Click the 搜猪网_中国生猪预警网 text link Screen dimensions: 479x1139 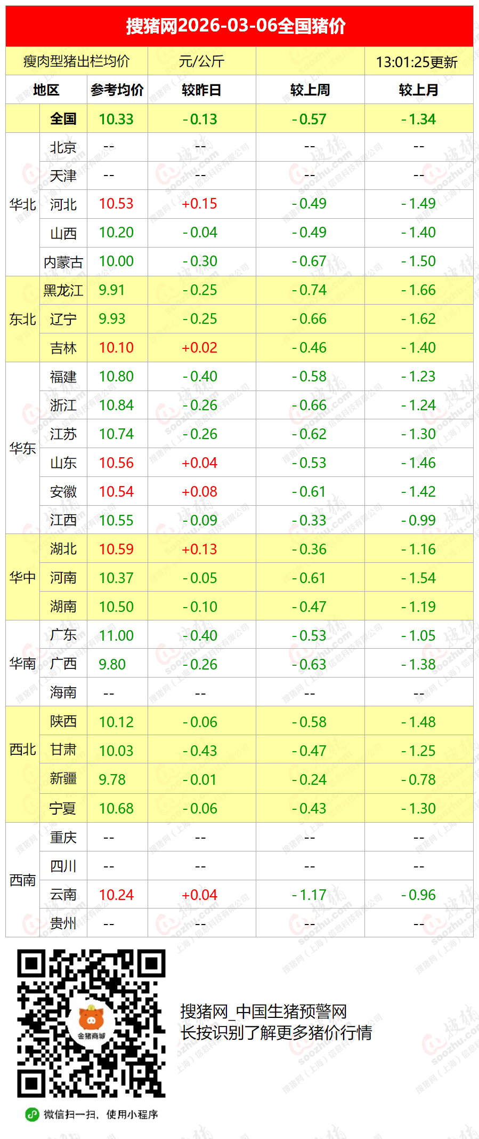point(264,1011)
